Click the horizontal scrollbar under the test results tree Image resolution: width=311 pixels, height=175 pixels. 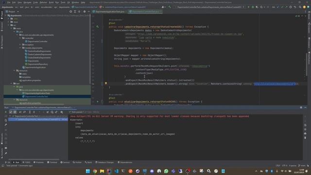34,159
